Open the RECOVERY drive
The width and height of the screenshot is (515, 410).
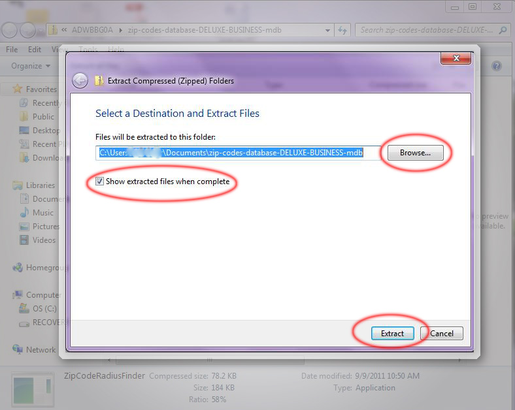(47, 323)
